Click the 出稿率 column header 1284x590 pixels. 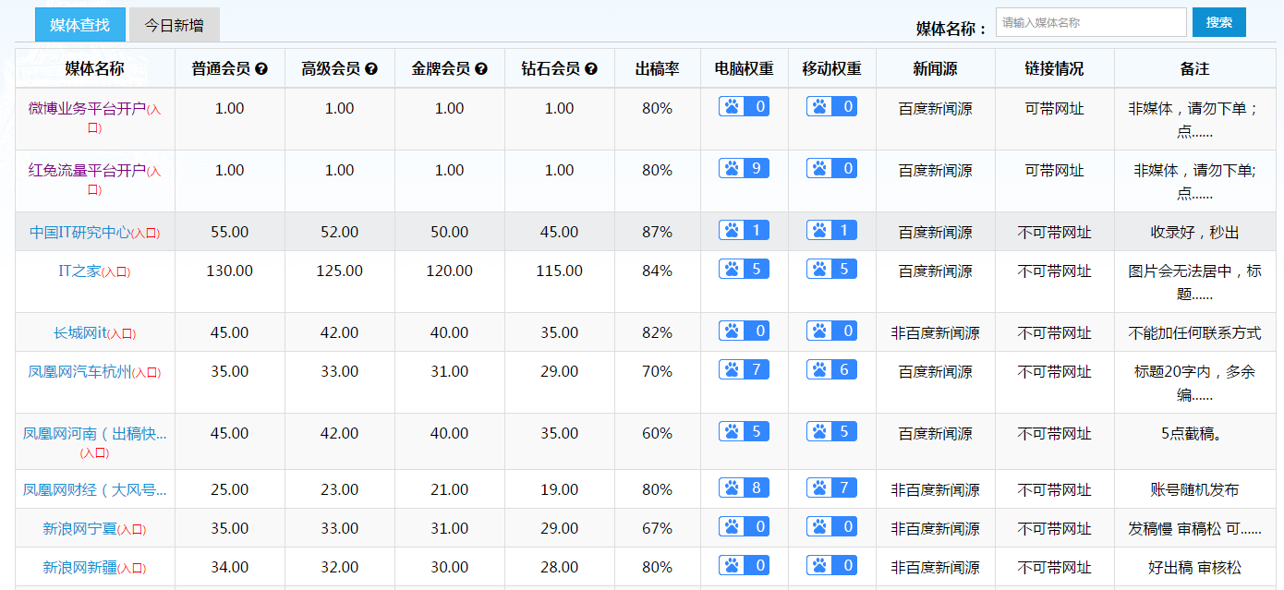(x=657, y=69)
